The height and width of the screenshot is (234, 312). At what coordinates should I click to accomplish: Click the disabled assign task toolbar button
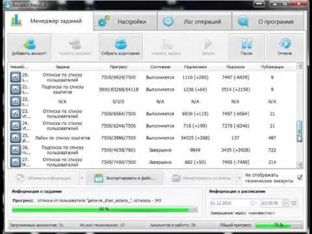point(166,47)
